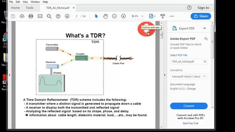The height and width of the screenshot is (132, 235).
Task: Open the Help menu
Action: [x=45, y=2]
